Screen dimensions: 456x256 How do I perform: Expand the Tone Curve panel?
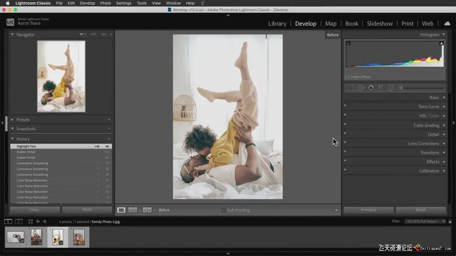coord(444,107)
